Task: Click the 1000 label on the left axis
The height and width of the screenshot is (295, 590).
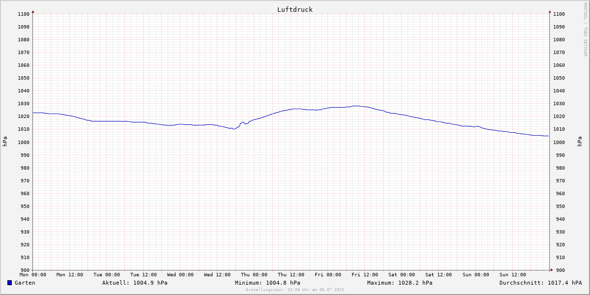Action: (24, 142)
